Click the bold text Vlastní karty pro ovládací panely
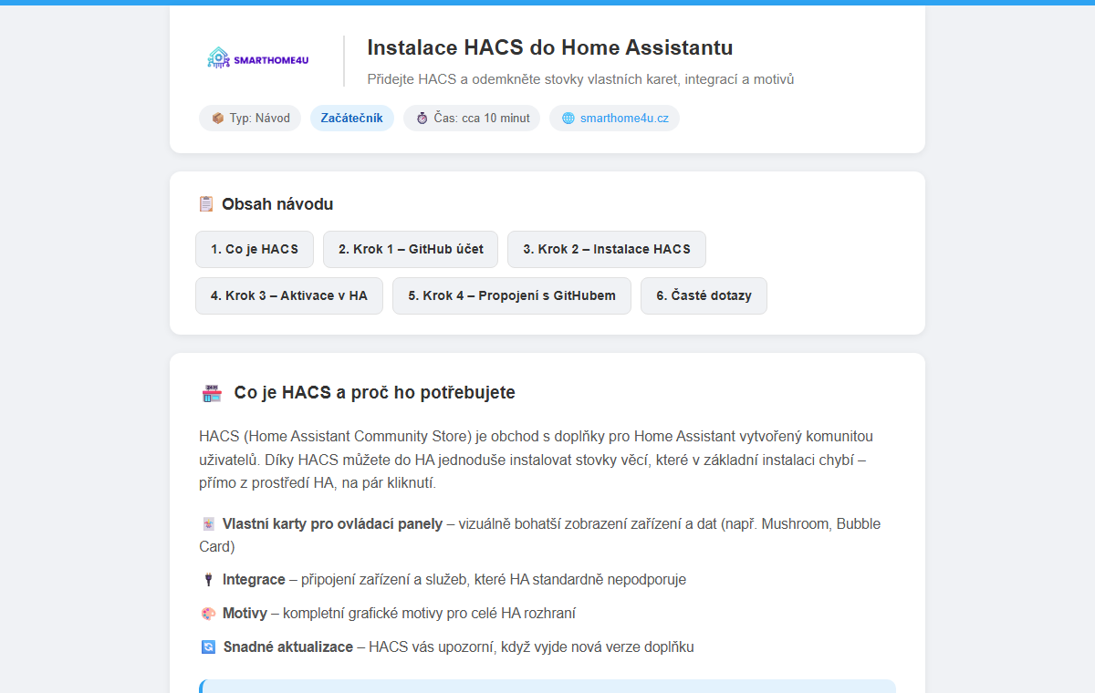 click(x=332, y=524)
